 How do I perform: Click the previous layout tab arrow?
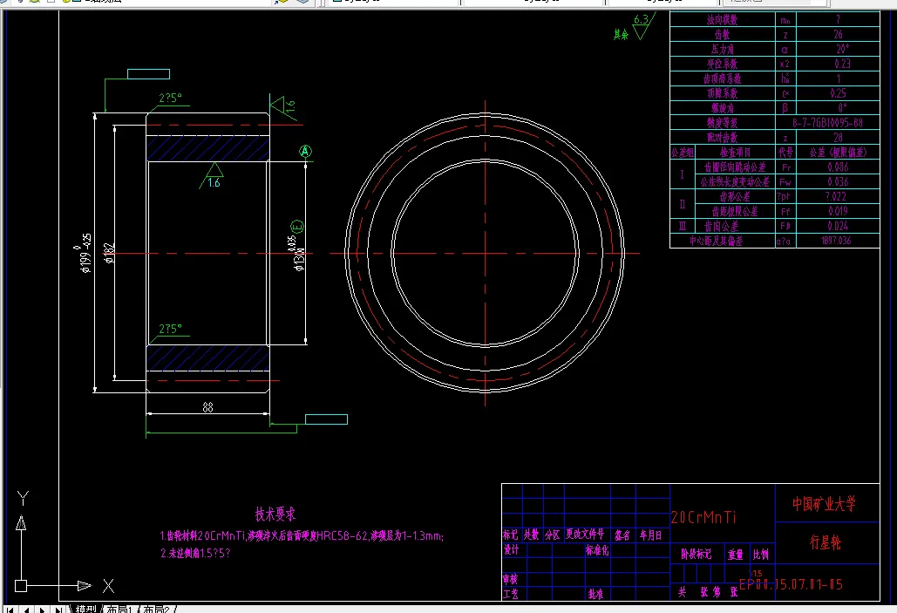(27, 609)
